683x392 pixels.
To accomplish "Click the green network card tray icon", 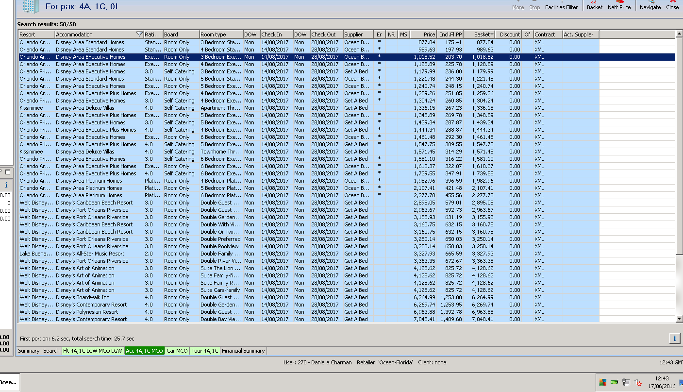I will pyautogui.click(x=614, y=382).
